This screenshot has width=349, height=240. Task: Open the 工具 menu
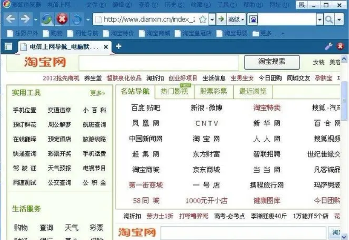[227, 5]
